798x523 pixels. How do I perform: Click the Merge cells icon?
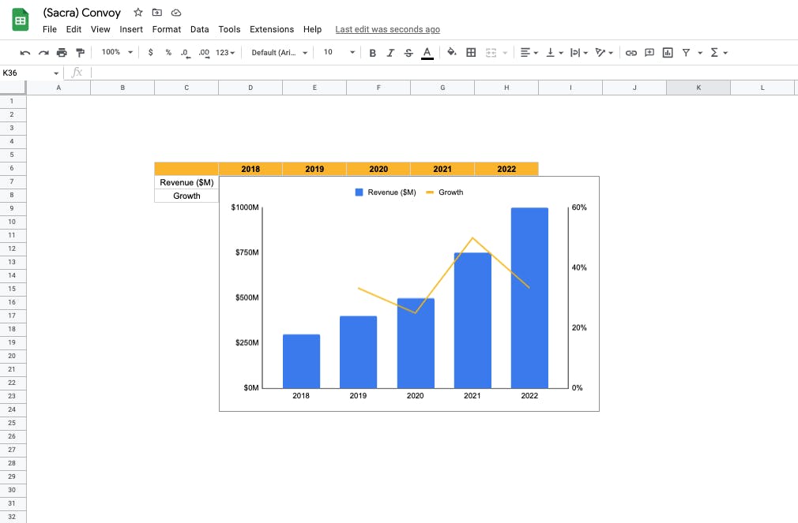coord(491,52)
